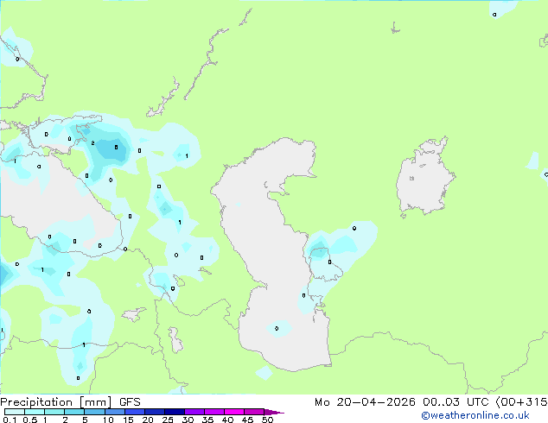Viewport: 548px width, 423px height.
Task: Pick the 30–35 mm purple legend swatch
Action: pos(194,412)
